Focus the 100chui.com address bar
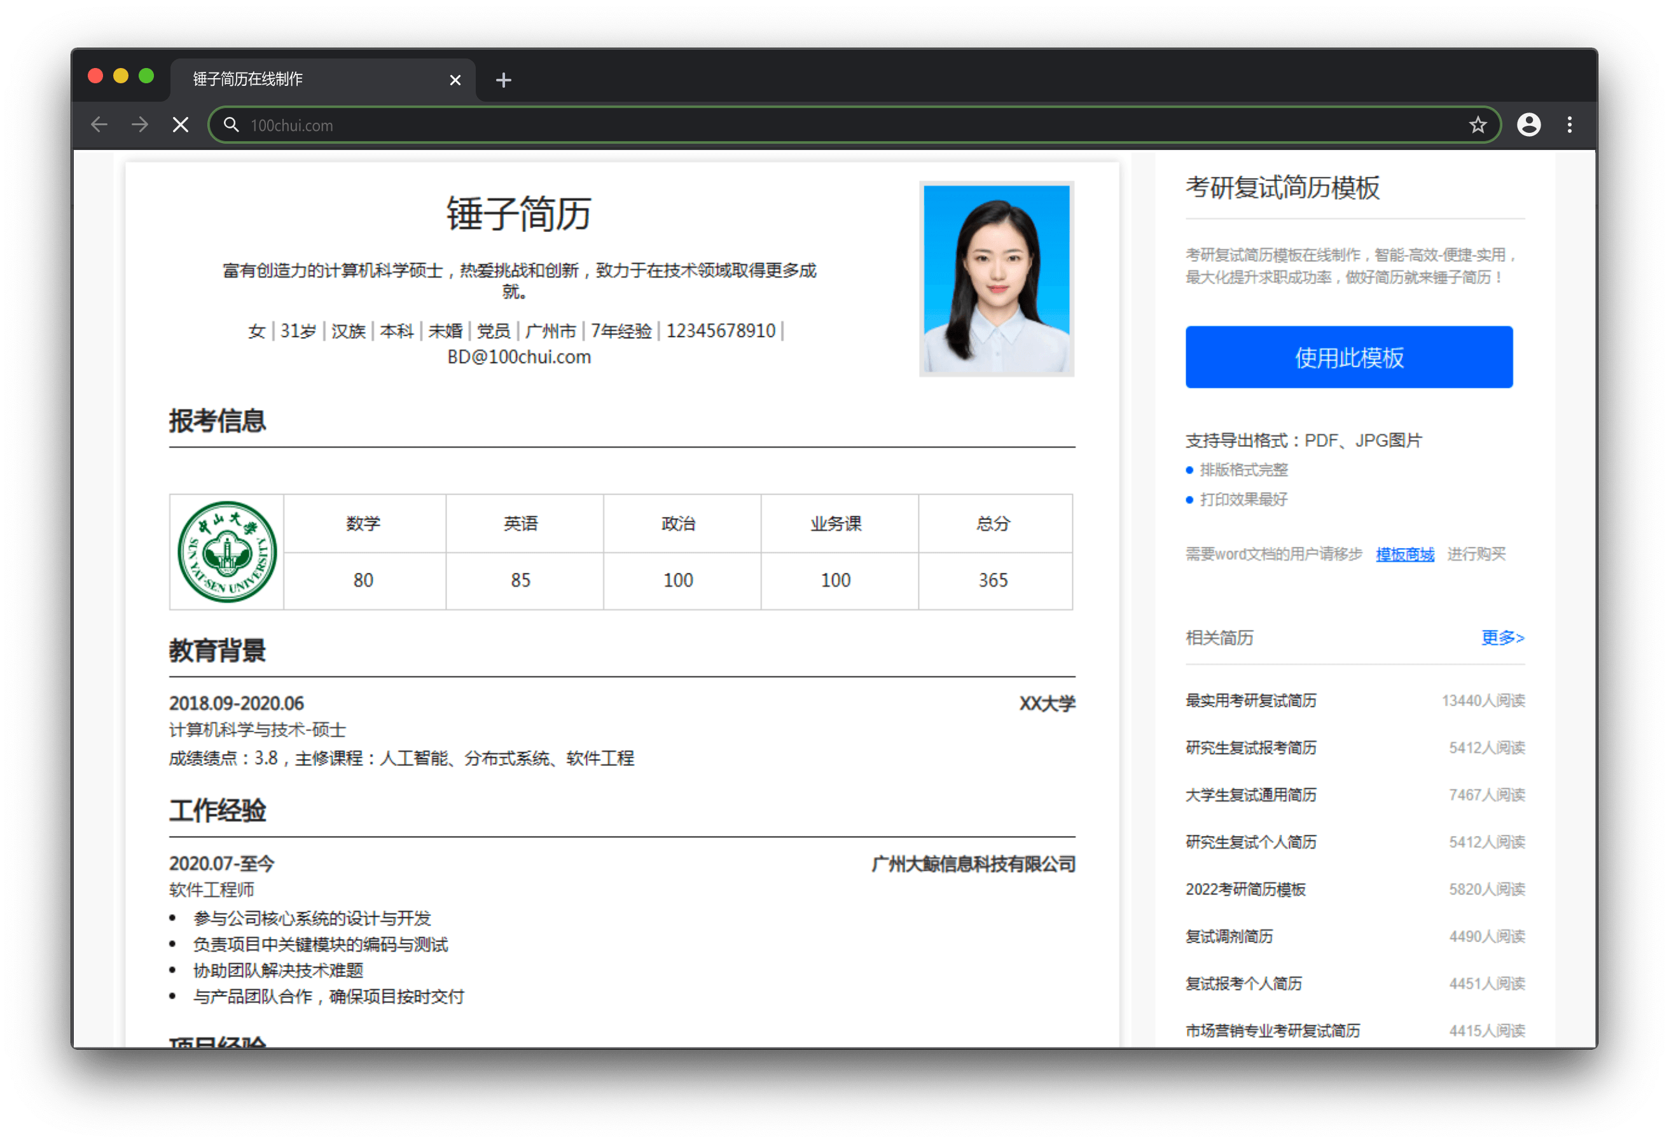 pos(855,125)
